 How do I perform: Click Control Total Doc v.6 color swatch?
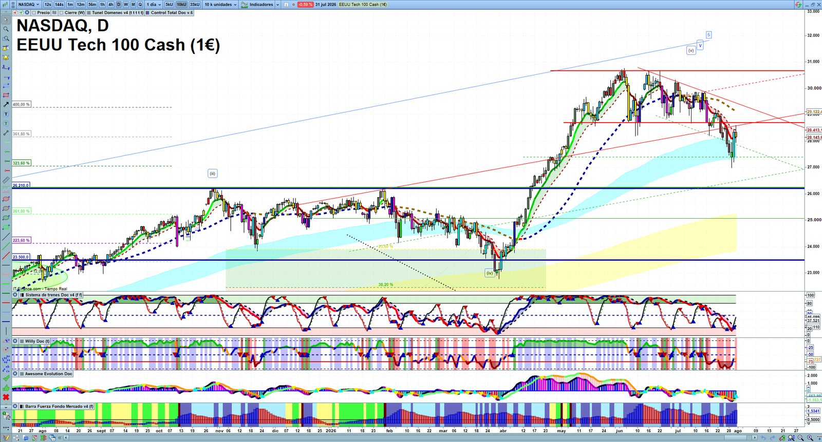(148, 13)
